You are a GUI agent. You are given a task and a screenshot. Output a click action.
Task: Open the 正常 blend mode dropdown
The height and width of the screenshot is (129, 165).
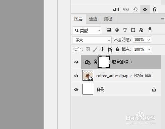point(92,40)
